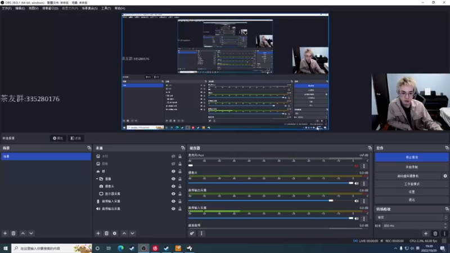Adjust the 摄像头 volume slider
The width and height of the screenshot is (450, 253).
pos(271,183)
